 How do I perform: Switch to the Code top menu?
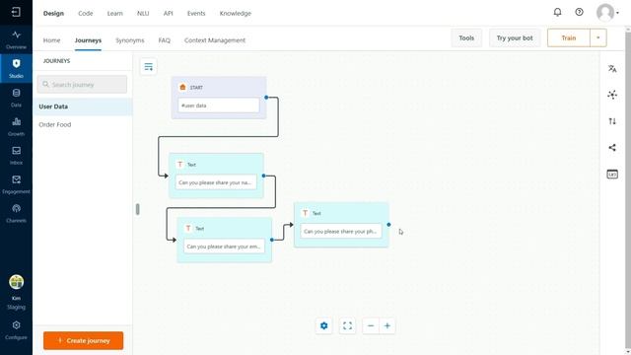coord(86,13)
